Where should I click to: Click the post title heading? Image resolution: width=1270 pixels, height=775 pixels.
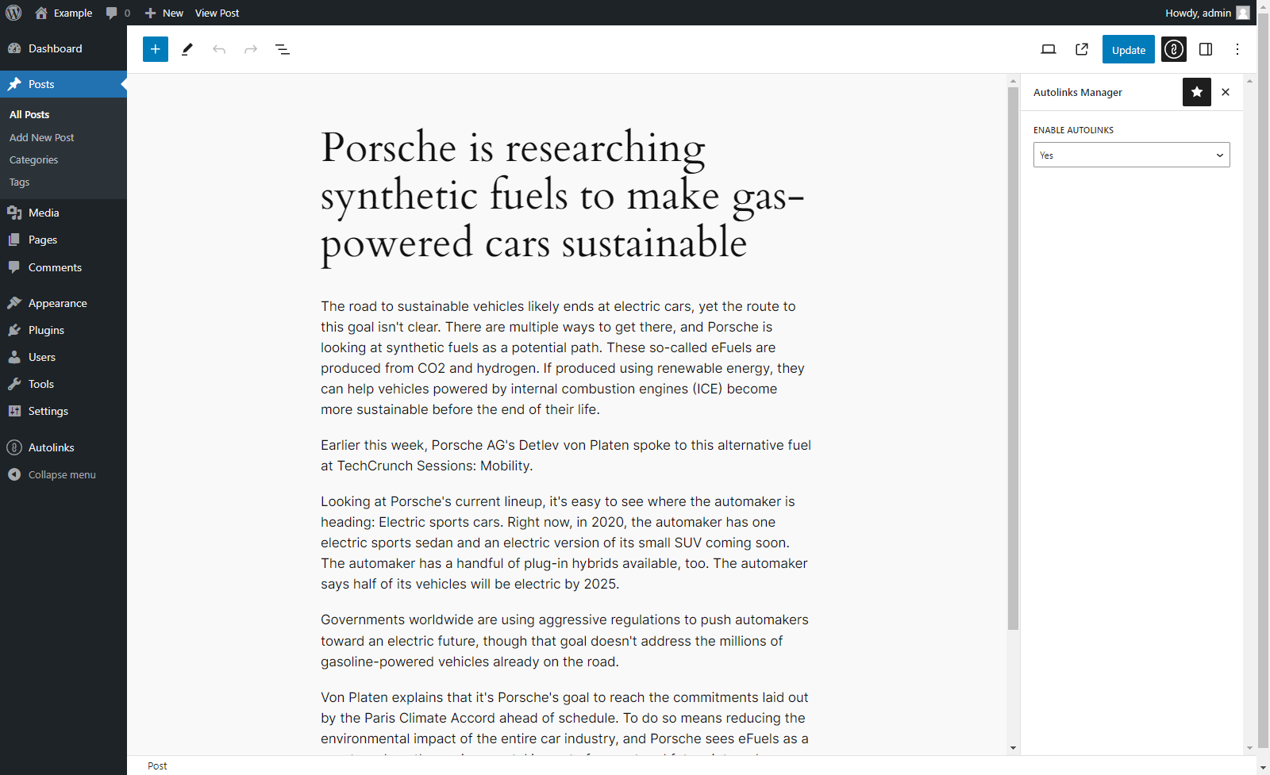(567, 195)
